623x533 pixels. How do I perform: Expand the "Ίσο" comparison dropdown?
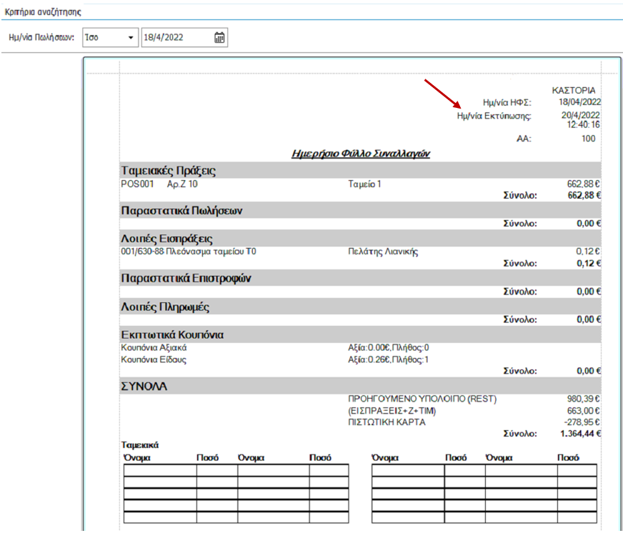130,38
